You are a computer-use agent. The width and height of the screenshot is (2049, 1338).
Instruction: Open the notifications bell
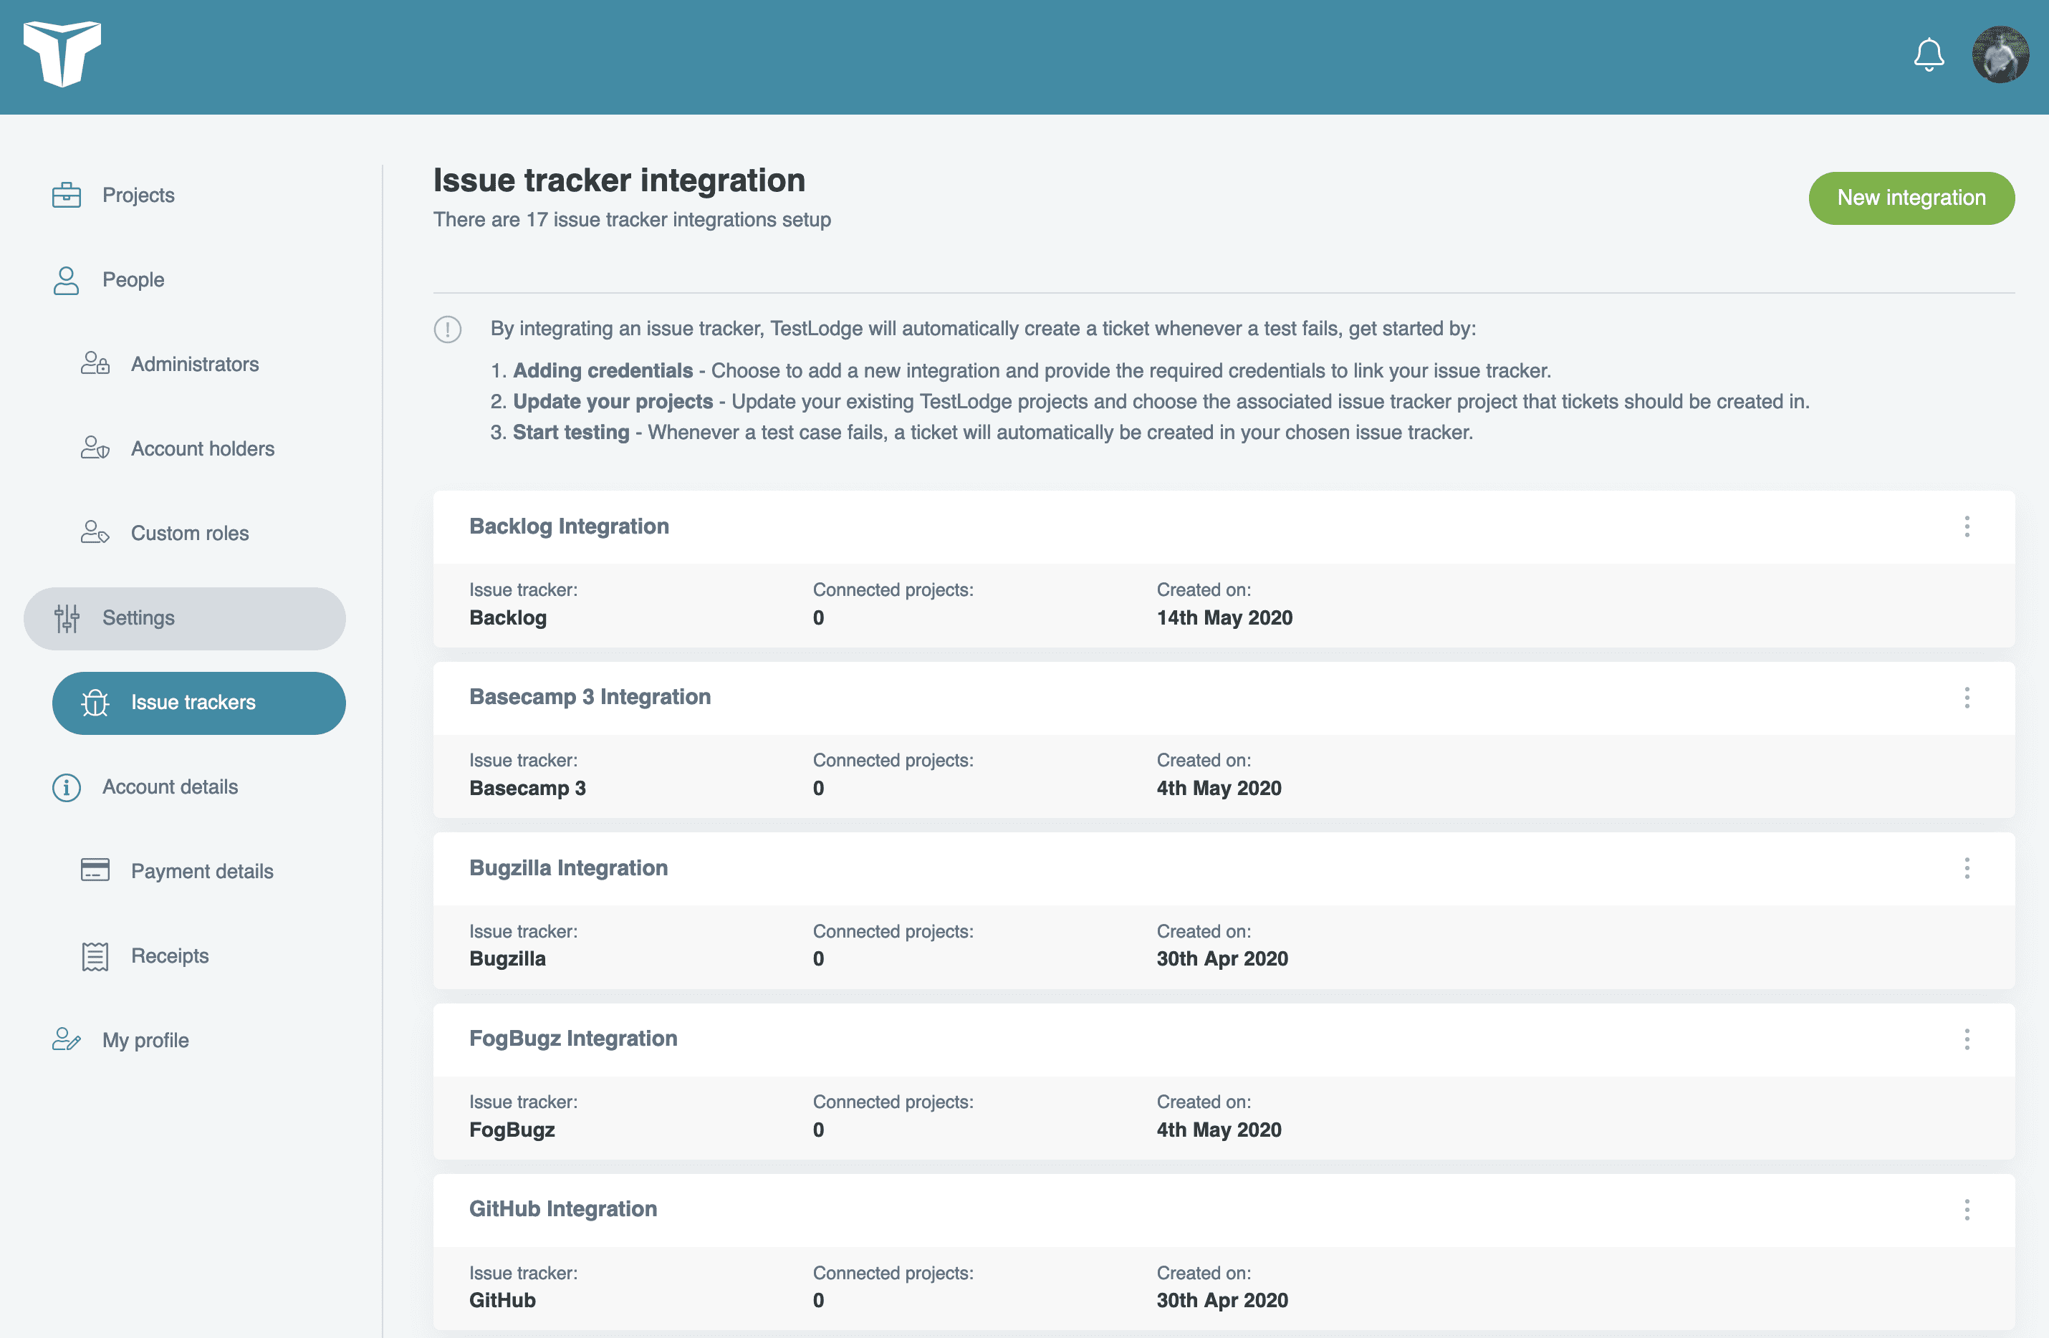click(x=1929, y=54)
